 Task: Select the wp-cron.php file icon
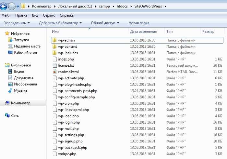coord(54,103)
